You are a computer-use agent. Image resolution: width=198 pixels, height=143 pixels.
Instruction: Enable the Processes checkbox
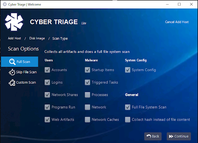[x=87, y=95]
